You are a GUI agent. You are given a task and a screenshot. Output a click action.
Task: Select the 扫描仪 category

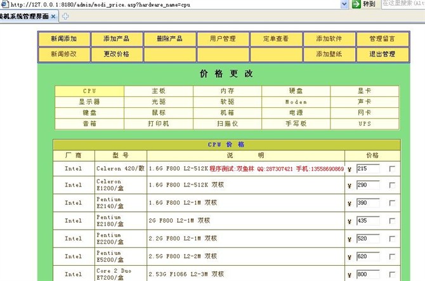[228, 124]
